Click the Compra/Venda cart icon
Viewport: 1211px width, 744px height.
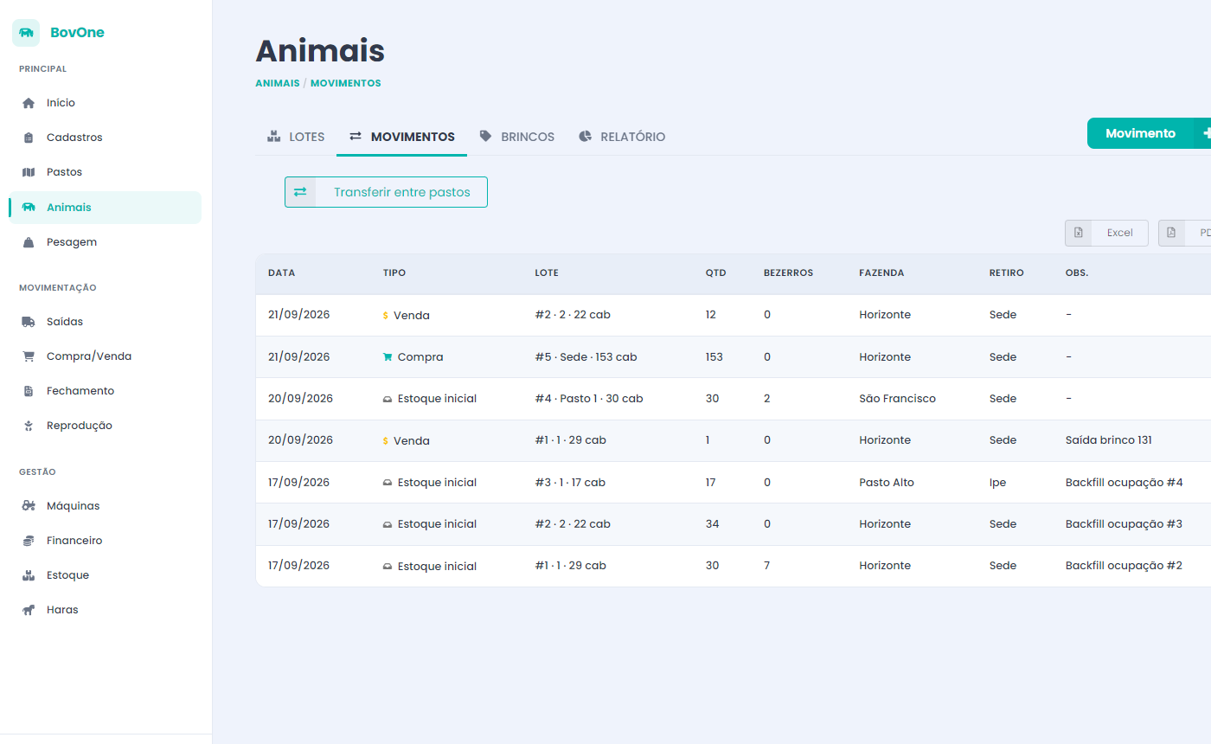tap(29, 356)
